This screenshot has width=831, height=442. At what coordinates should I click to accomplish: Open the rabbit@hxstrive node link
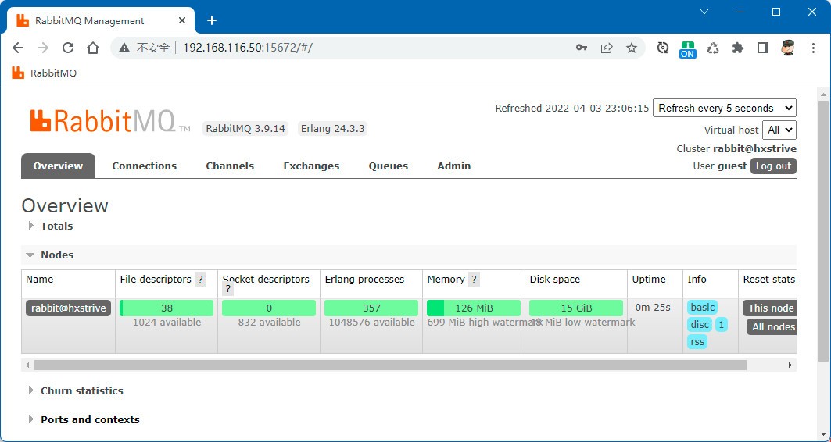pyautogui.click(x=68, y=308)
